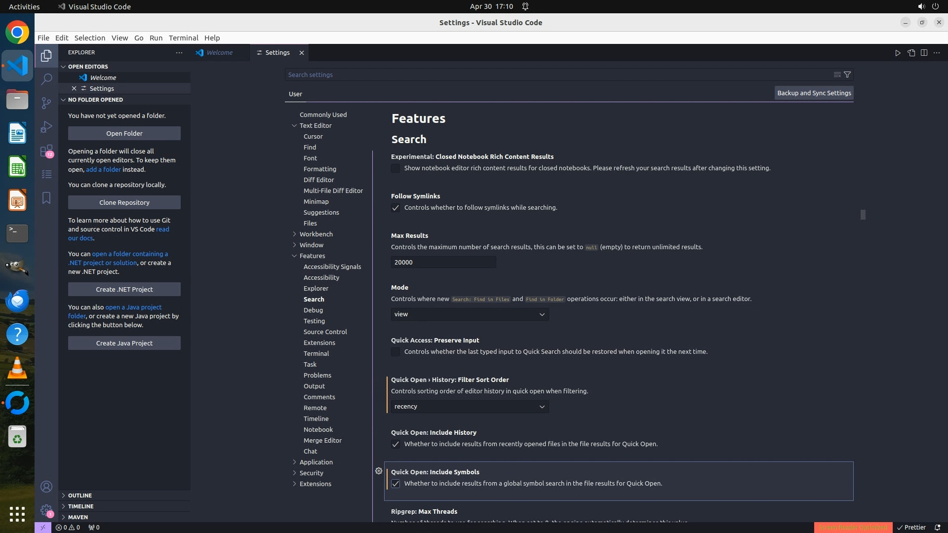Click the settings filter funnel icon
This screenshot has height=533, width=948.
coord(847,75)
